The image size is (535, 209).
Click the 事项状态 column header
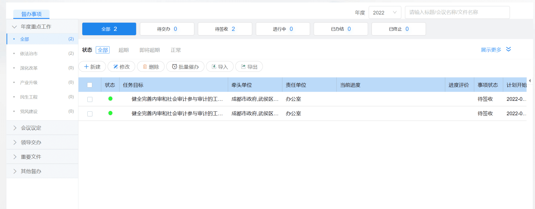[488, 85]
